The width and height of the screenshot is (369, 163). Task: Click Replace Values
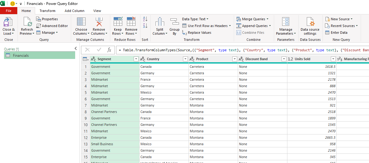(x=197, y=33)
